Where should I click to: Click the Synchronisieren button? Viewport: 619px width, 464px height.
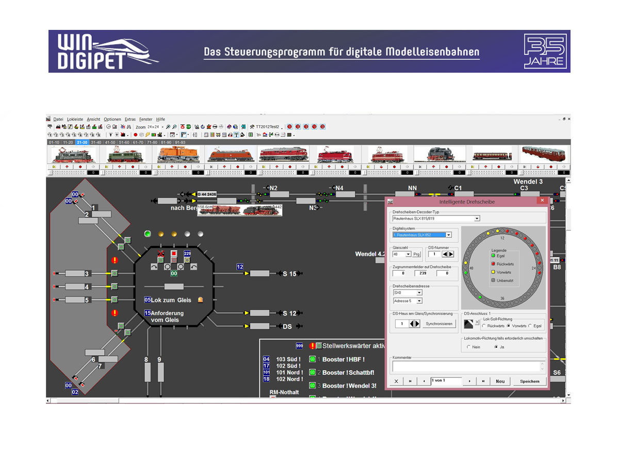click(x=439, y=324)
